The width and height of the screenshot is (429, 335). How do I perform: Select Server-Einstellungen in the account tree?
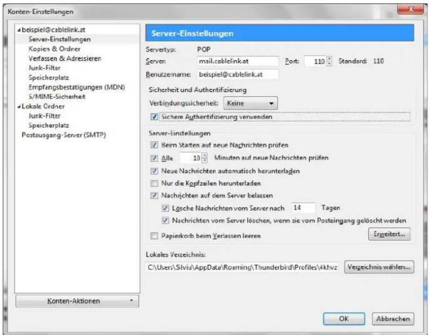pyautogui.click(x=60, y=39)
